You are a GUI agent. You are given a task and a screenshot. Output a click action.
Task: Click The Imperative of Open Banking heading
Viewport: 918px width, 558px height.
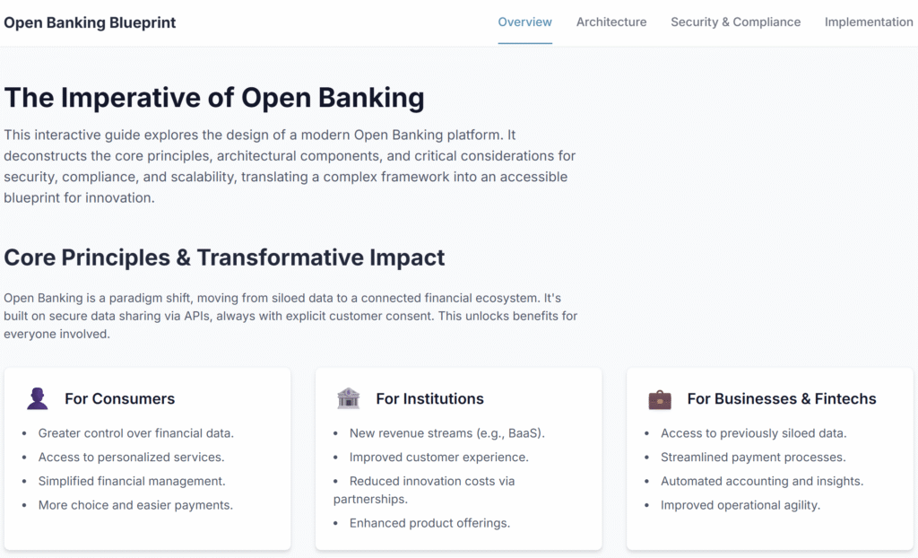214,98
